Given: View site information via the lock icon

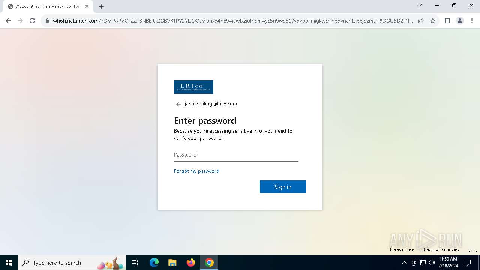Looking at the screenshot, I should coord(47,21).
